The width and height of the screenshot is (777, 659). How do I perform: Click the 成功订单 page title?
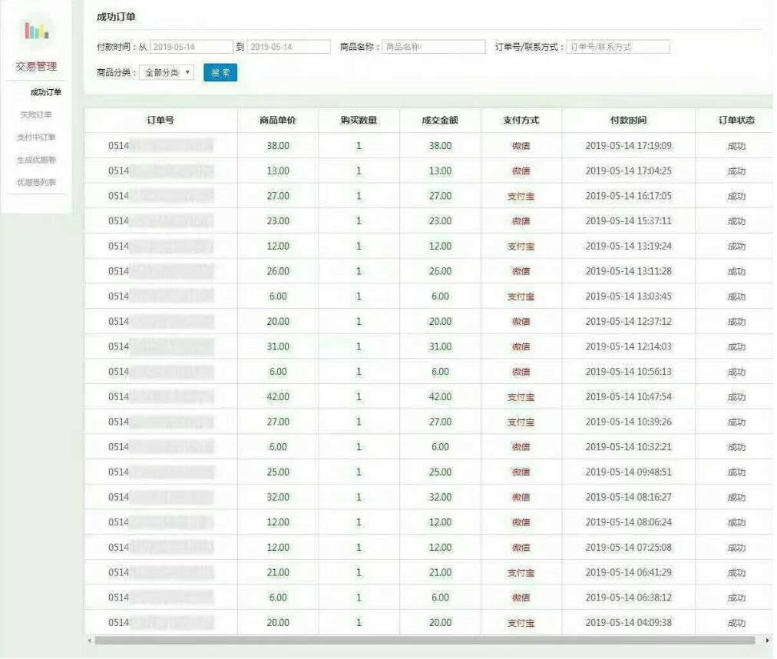pyautogui.click(x=116, y=17)
